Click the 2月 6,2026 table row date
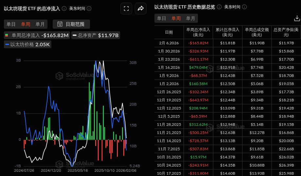Viewport: 301px width, 176px height. point(169,43)
